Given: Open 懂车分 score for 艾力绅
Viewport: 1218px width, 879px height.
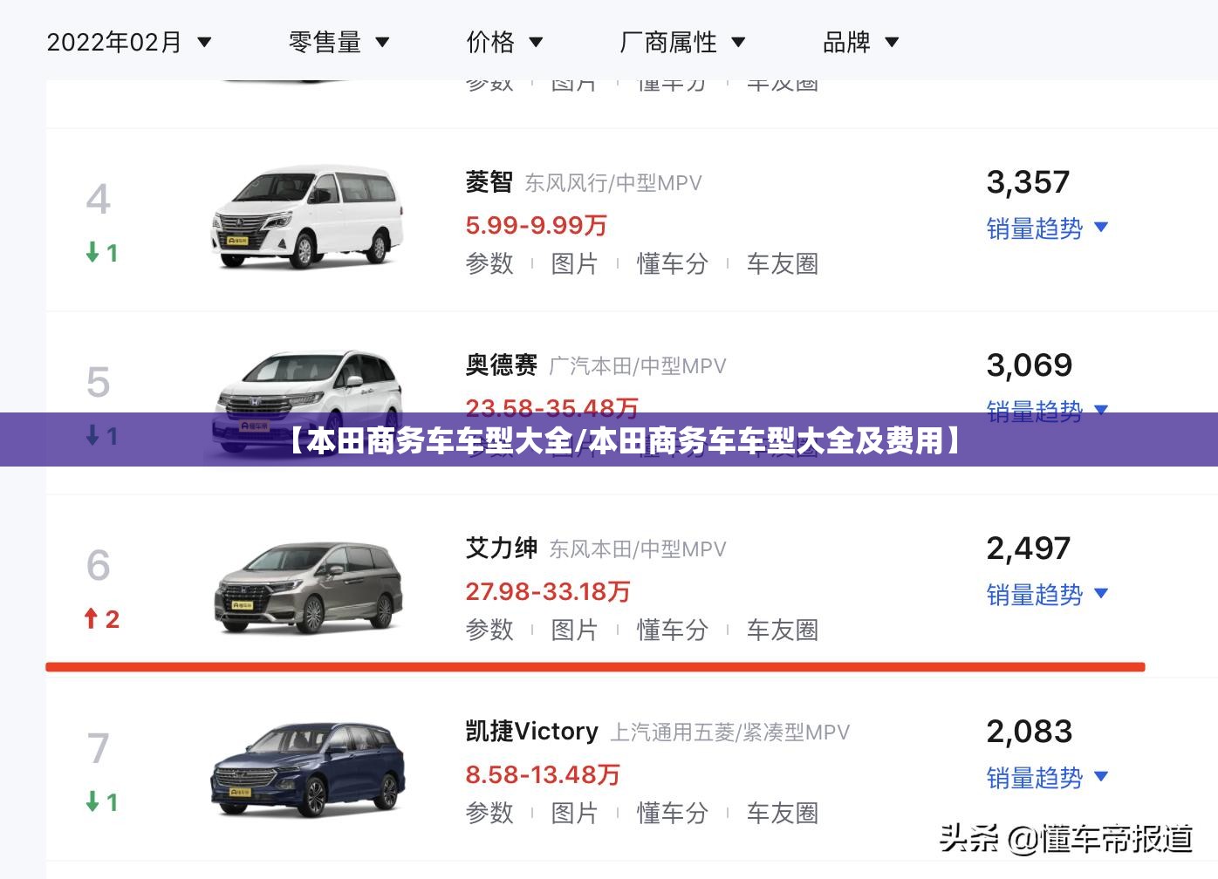Looking at the screenshot, I should click(x=672, y=630).
